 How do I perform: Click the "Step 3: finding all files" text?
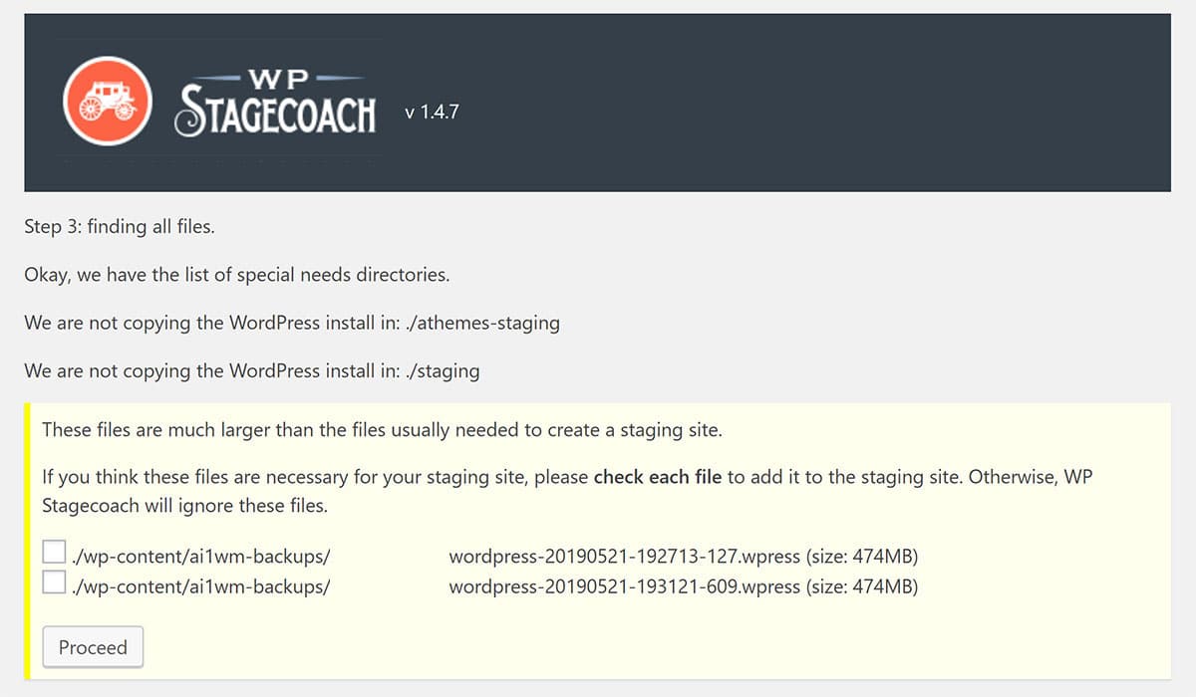[x=120, y=227]
